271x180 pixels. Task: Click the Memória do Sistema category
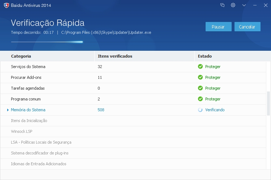click(x=28, y=110)
